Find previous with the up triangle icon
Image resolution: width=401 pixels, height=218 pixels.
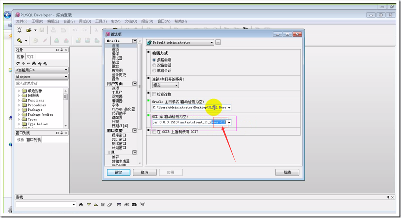click(x=96, y=205)
